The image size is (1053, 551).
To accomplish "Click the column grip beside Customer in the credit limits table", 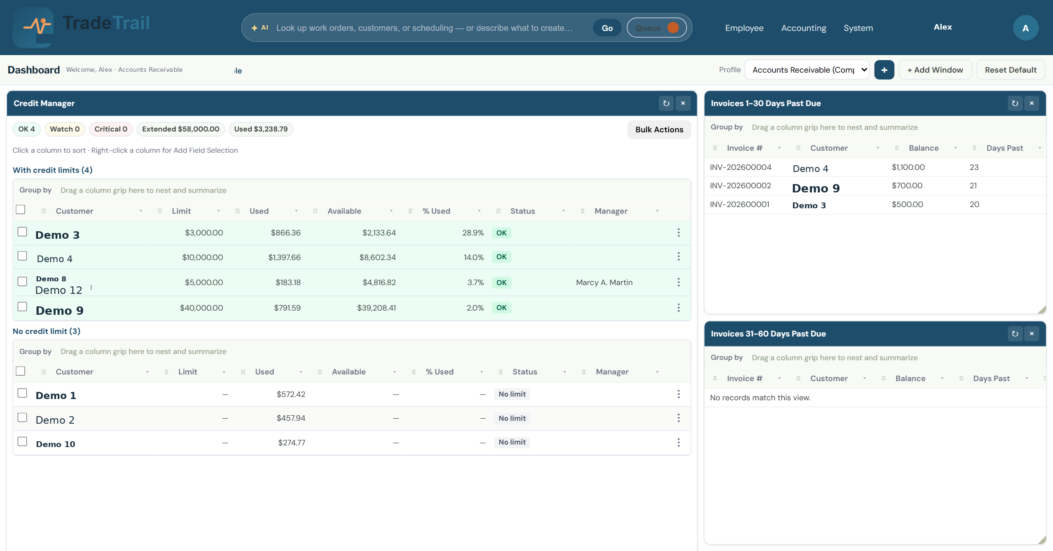I will tap(44, 211).
